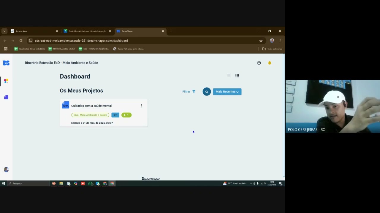Open the weather widget showing 22°C
The height and width of the screenshot is (213, 380).
[x=235, y=183]
